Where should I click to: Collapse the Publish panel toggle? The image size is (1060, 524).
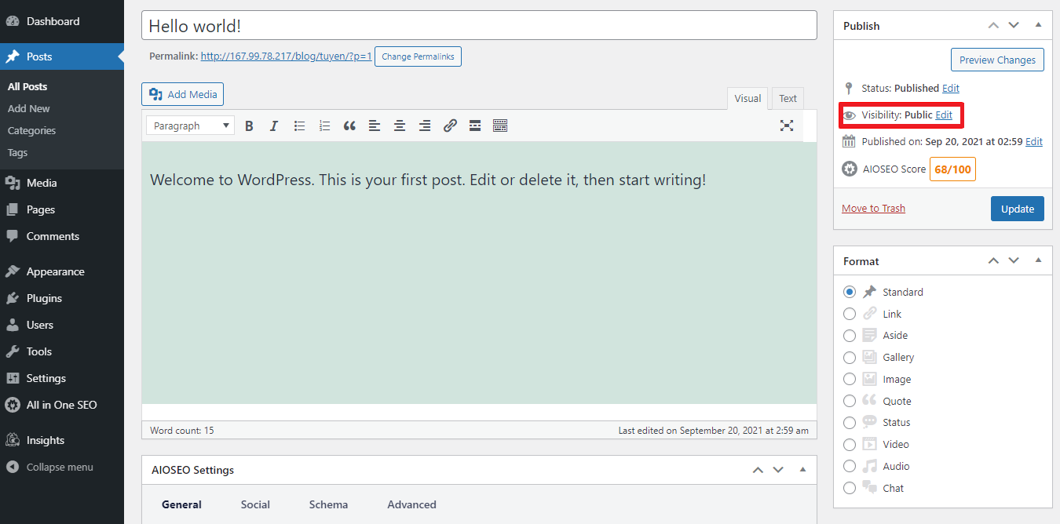(x=1039, y=25)
